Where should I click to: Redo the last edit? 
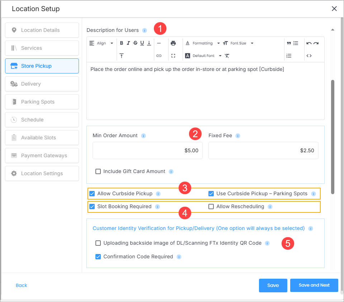316,43
